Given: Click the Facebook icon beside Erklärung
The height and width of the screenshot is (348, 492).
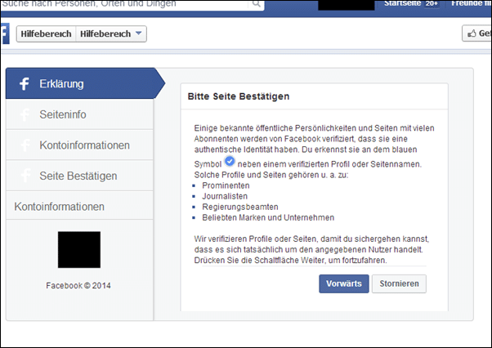Looking at the screenshot, I should [25, 83].
